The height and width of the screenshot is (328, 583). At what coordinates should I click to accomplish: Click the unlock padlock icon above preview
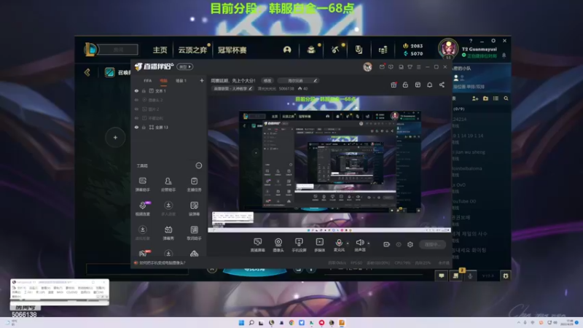(x=405, y=85)
